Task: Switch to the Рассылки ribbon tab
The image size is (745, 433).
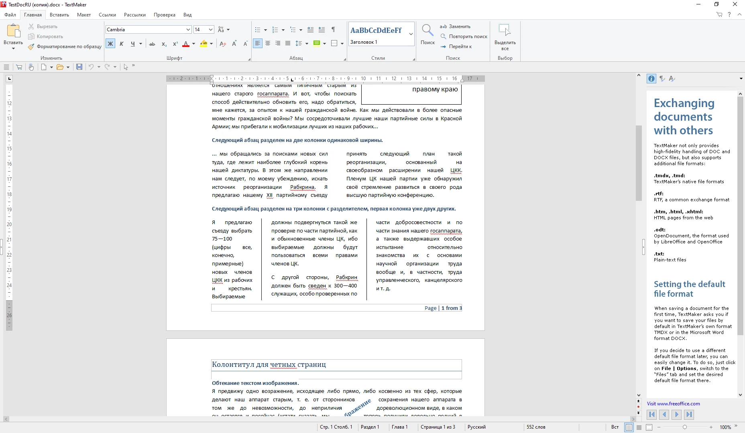Action: pos(135,15)
